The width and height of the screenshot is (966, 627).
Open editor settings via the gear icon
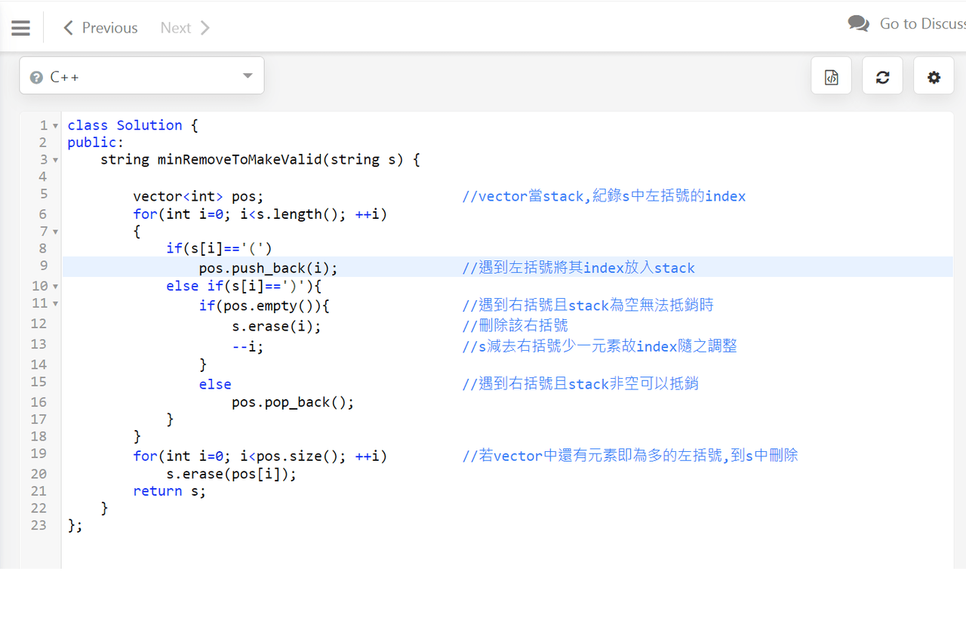click(x=934, y=76)
